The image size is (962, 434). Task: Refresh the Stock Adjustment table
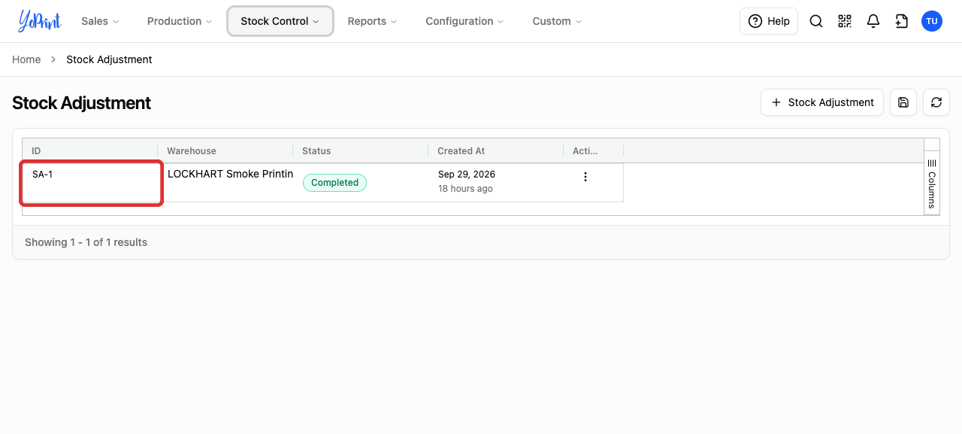[936, 102]
